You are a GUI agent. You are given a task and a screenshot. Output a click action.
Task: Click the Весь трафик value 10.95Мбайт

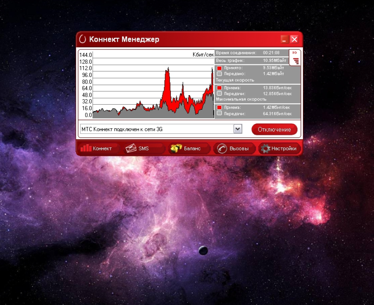[x=275, y=60]
